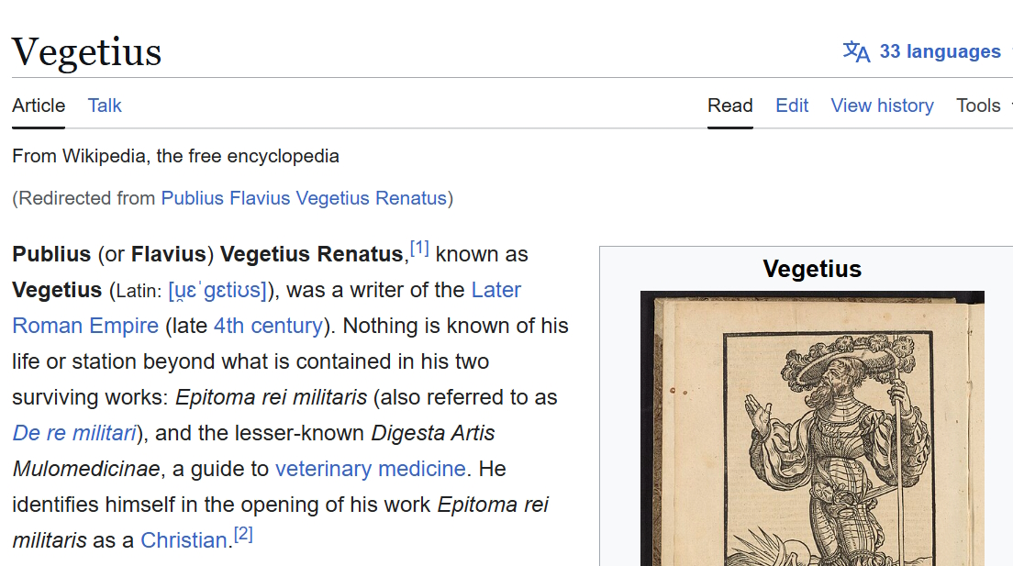The width and height of the screenshot is (1013, 566).
Task: Follow the 4th century link
Action: coord(268,326)
